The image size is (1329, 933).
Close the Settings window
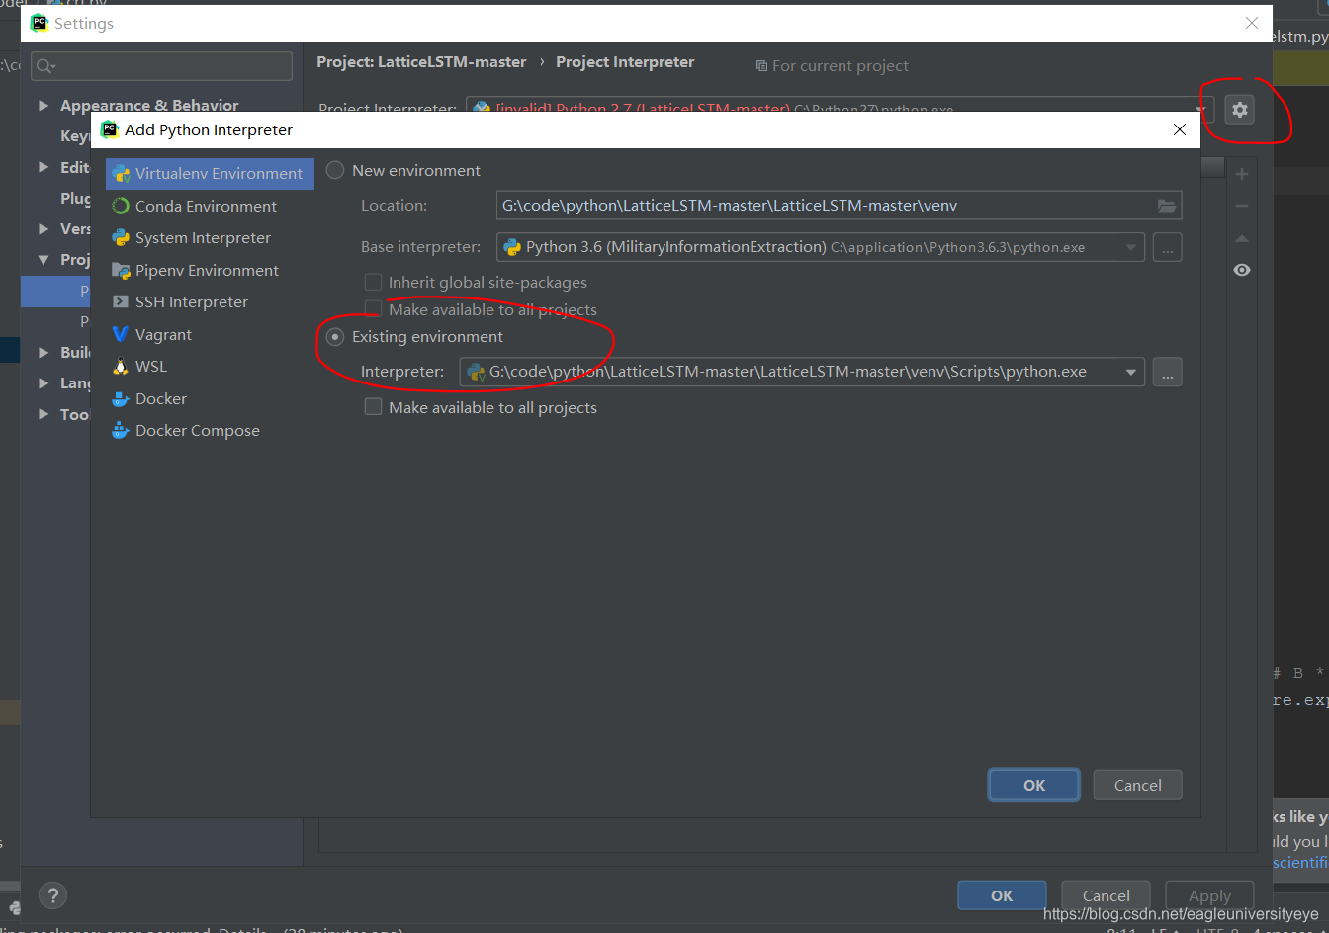(1252, 23)
